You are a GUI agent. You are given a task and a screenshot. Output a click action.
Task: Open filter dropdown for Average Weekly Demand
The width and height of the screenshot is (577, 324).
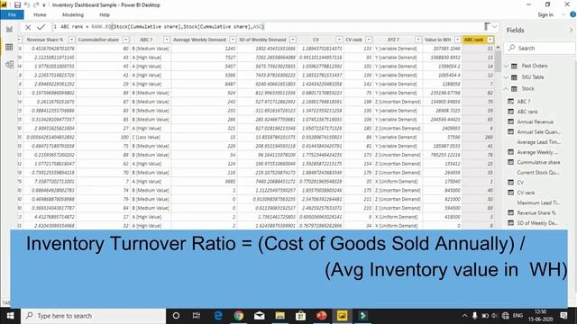point(233,40)
